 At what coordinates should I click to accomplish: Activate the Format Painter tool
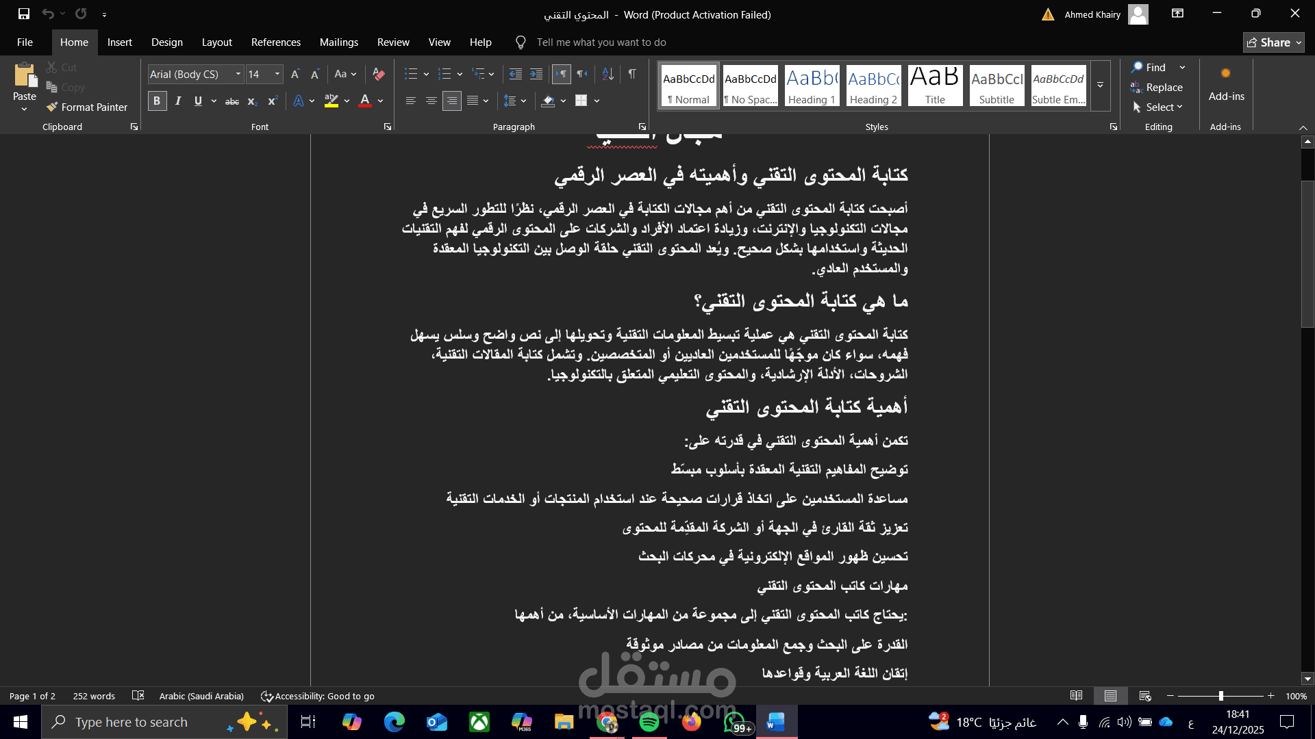point(87,107)
